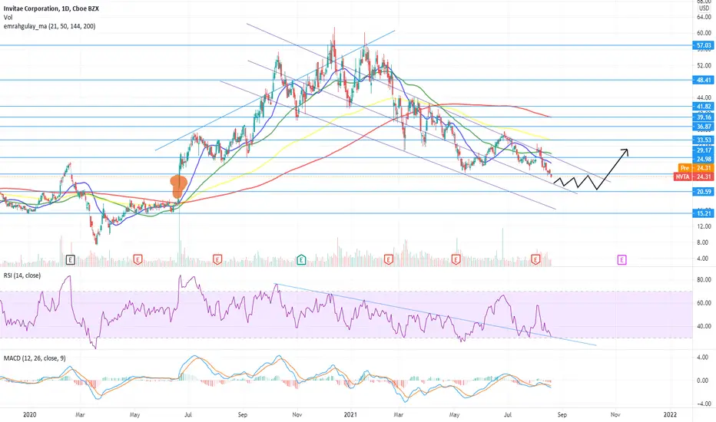This screenshot has height=422, width=716.
Task: Click the red earnings marker near August 2020
Action: pos(217,259)
